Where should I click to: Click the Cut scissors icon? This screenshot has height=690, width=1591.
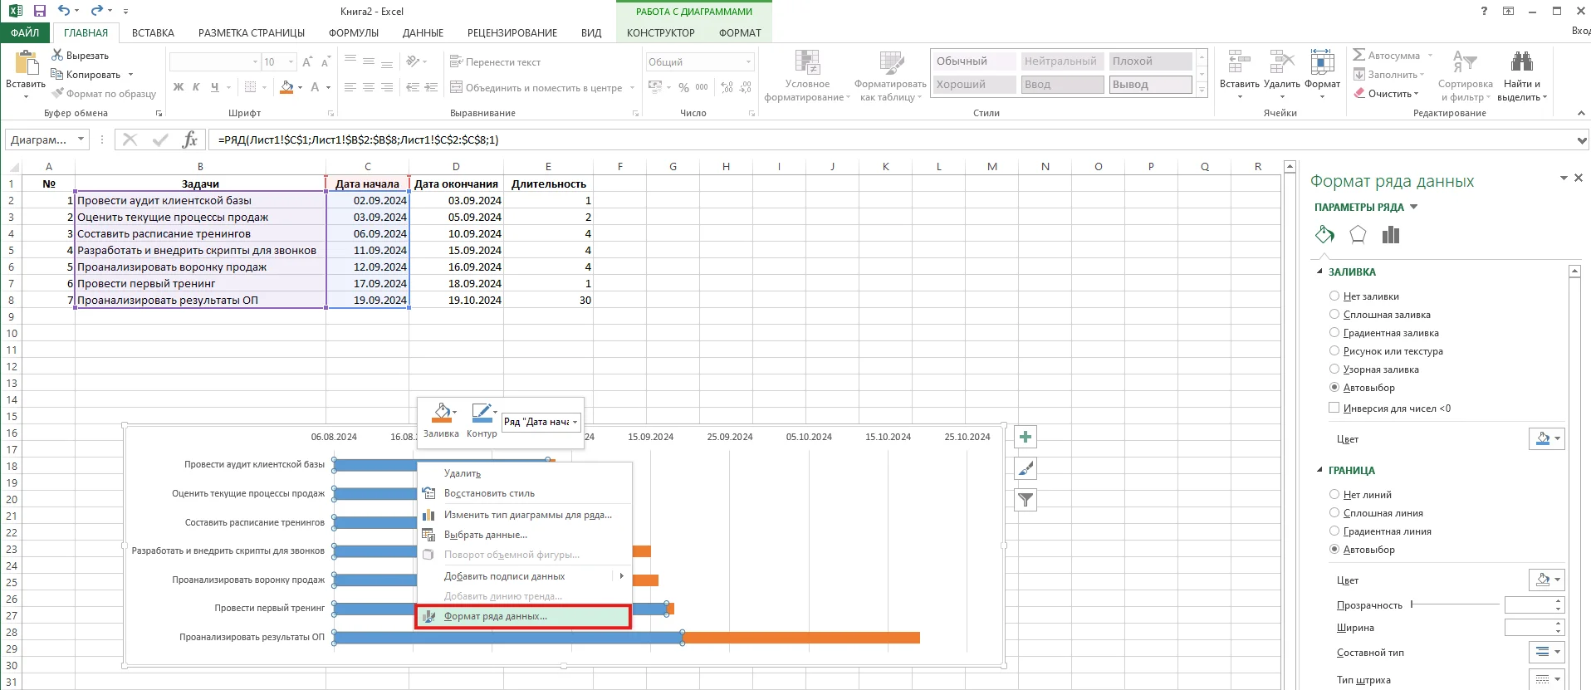coord(57,55)
